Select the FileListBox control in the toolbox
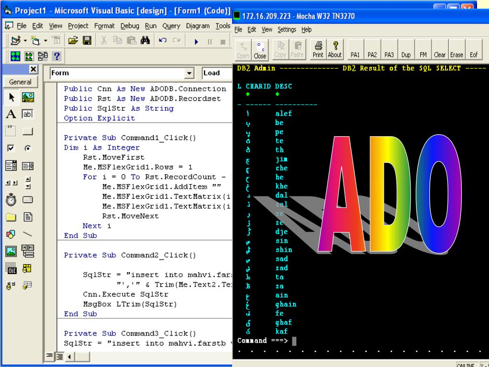 28,217
